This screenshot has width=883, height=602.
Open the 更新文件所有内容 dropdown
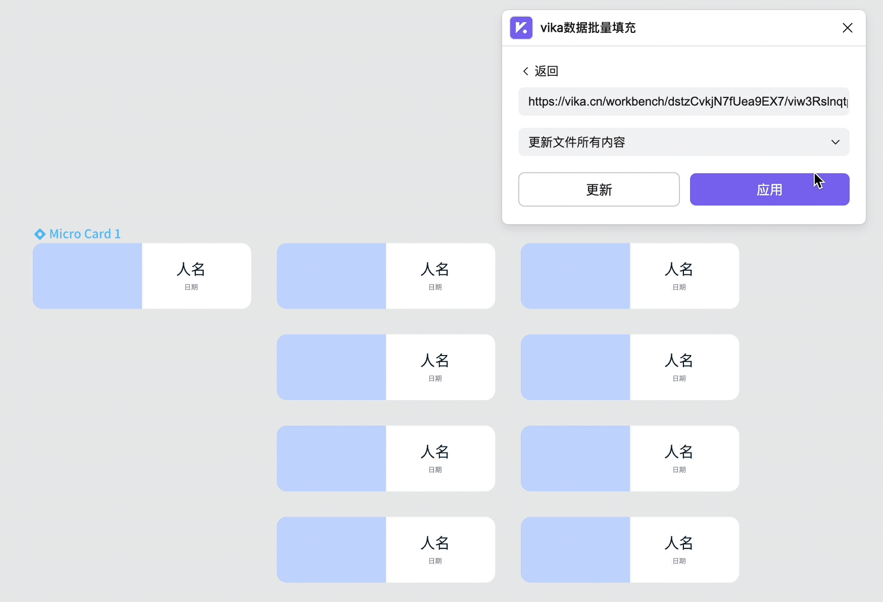677,142
